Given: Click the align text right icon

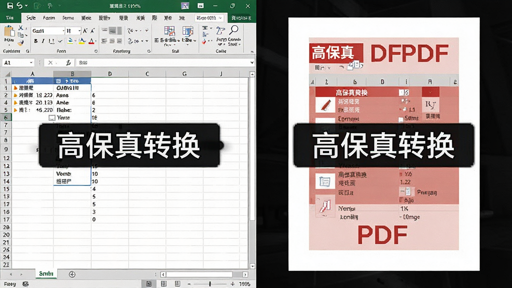Looking at the screenshot, I should (x=119, y=41).
